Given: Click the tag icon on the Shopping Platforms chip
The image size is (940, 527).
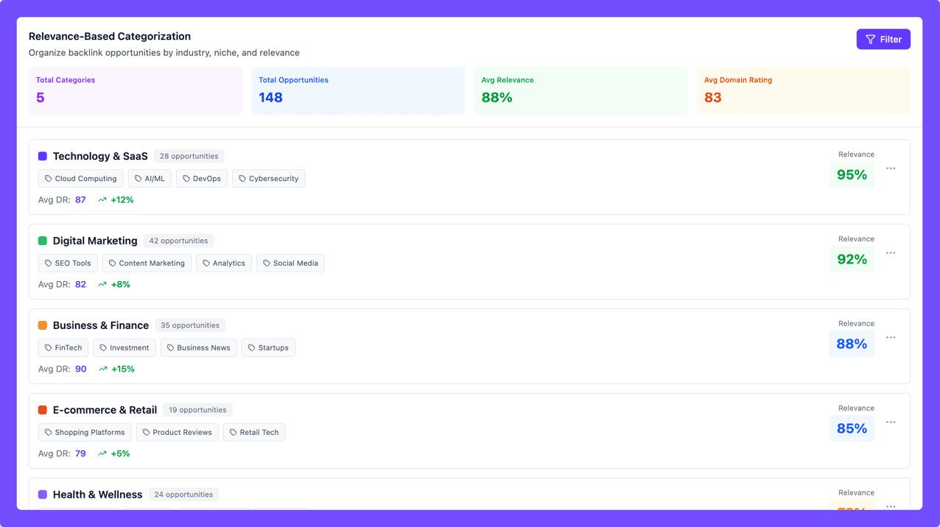Looking at the screenshot, I should tap(47, 432).
